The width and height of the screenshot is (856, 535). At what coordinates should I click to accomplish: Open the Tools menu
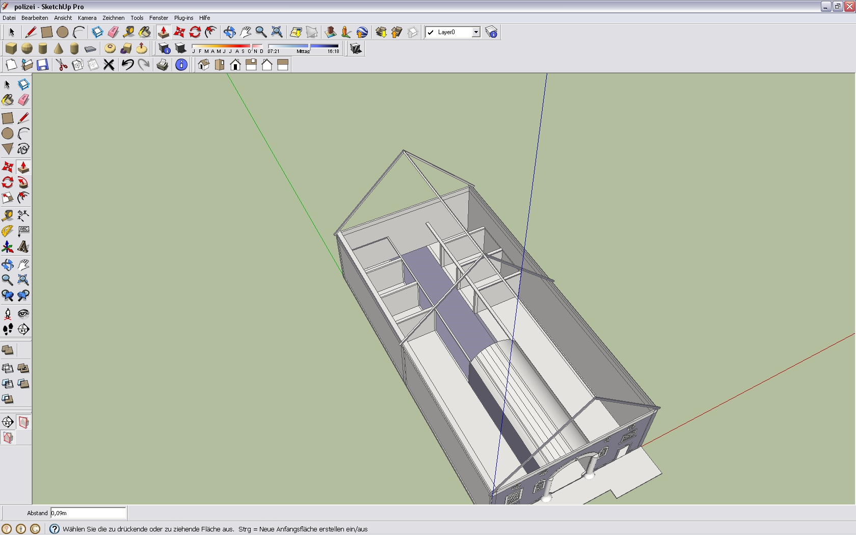(x=137, y=18)
